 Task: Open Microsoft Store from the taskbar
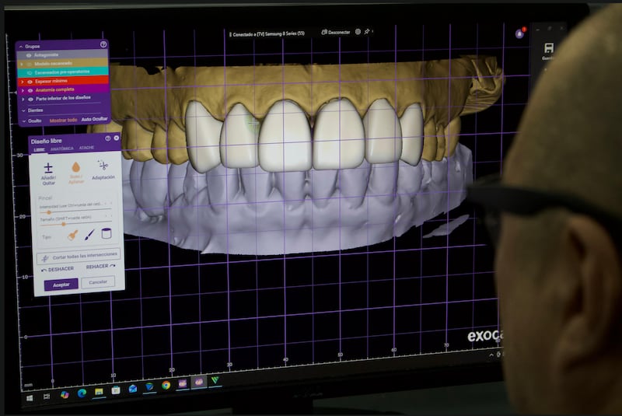[x=116, y=390]
